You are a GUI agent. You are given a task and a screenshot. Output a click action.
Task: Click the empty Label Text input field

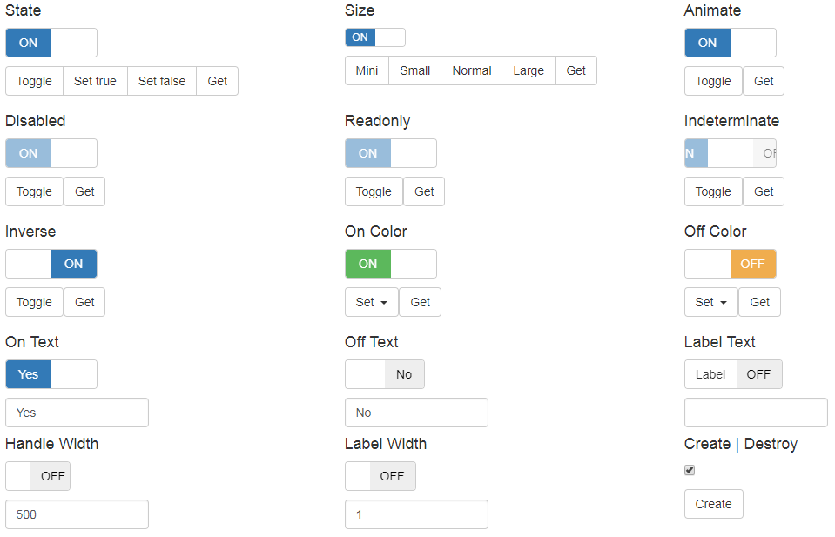(x=755, y=412)
